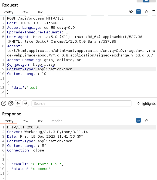Open search help question mark icon
The height and width of the screenshot is (180, 157).
[x=4, y=103]
